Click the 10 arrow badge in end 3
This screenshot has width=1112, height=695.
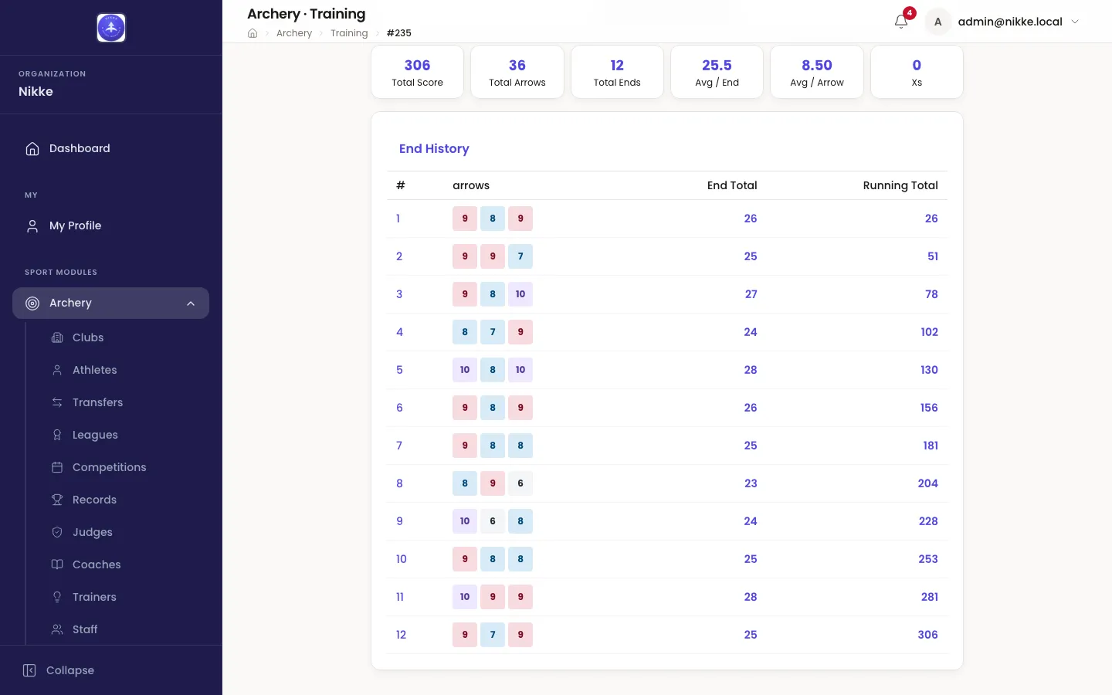pyautogui.click(x=520, y=294)
